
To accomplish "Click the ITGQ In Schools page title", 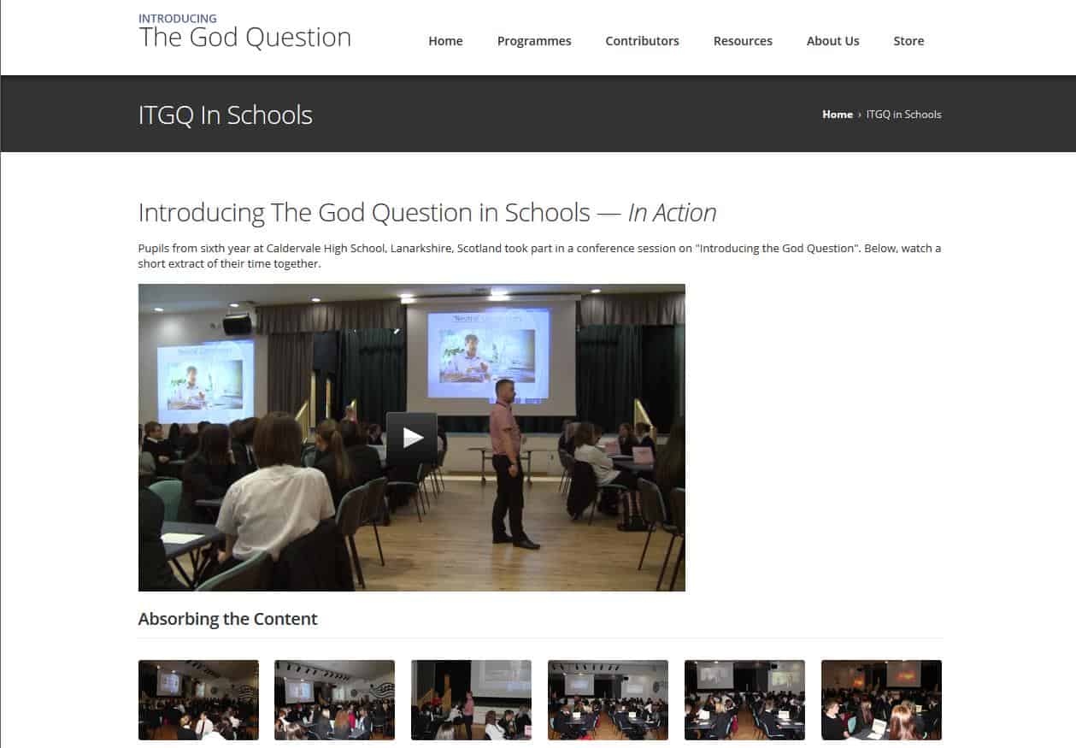I will pyautogui.click(x=226, y=115).
